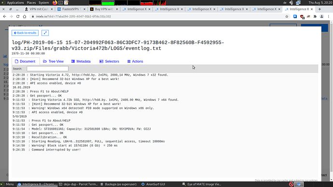Open a new browser tab
Viewport: 333px width, 187px height.
(319, 9)
